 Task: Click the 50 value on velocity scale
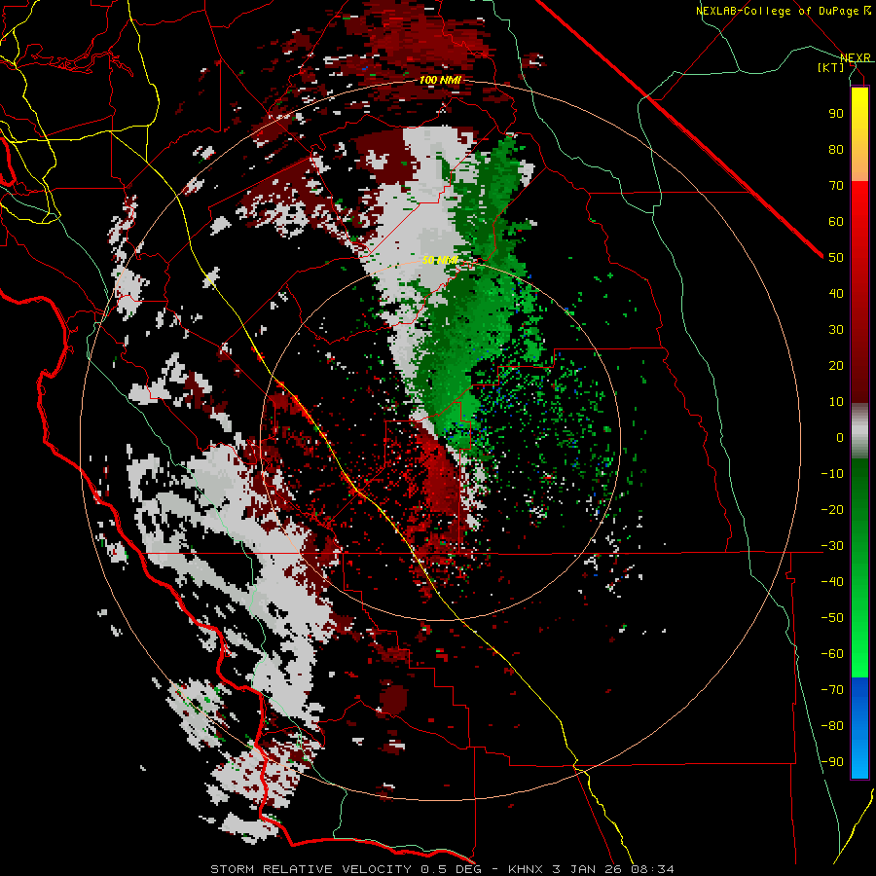(836, 258)
